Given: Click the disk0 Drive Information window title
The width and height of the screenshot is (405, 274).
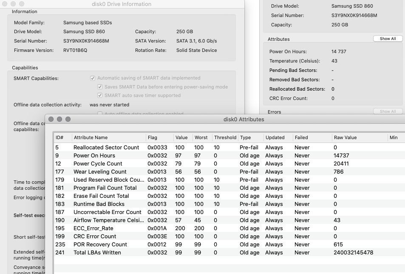Looking at the screenshot, I should point(122,4).
